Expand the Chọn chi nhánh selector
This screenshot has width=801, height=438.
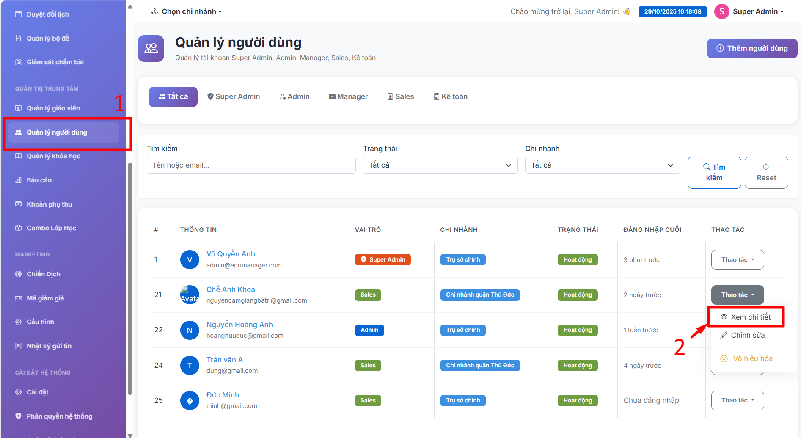point(187,11)
